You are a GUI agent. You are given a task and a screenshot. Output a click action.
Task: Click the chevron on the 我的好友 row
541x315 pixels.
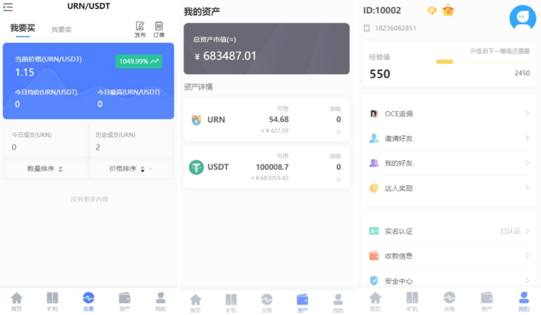click(527, 163)
